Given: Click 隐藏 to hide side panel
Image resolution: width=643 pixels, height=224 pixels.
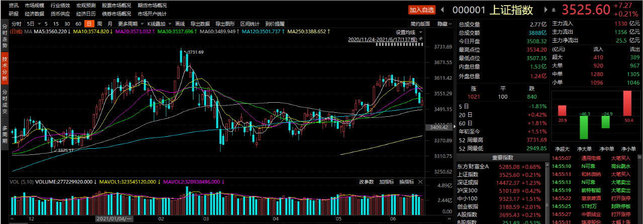Looking at the screenshot, I should (x=442, y=24).
